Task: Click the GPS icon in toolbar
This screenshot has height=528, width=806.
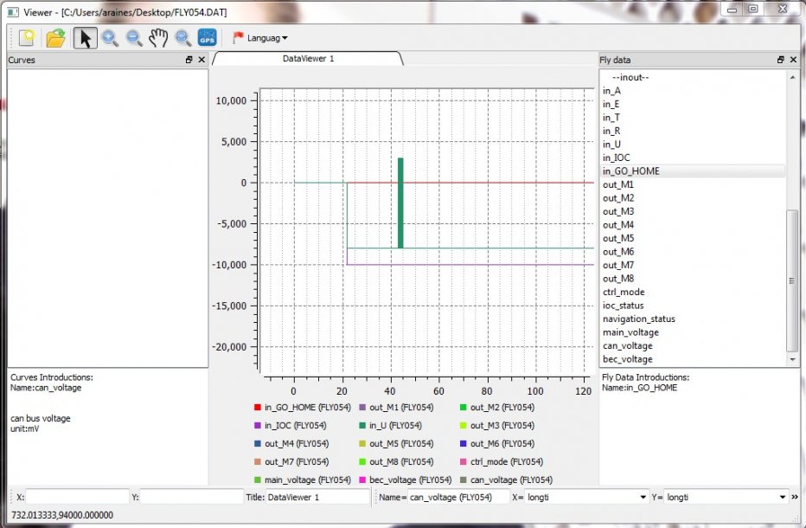Action: click(208, 37)
